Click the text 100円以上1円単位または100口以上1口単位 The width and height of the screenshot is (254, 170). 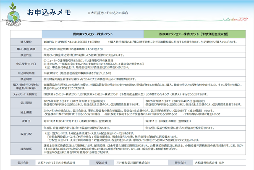click(x=72, y=42)
